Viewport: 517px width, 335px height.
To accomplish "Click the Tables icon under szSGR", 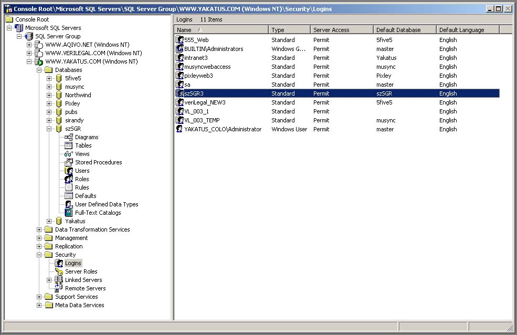I will coord(69,145).
